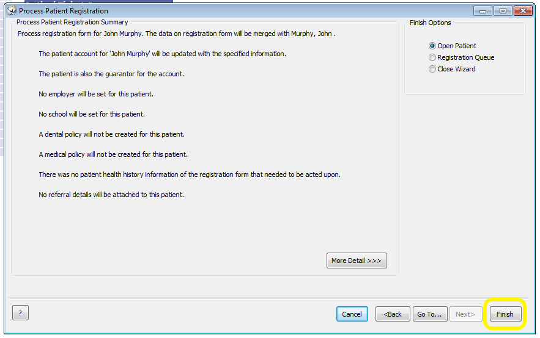This screenshot has width=540, height=338.
Task: Choose the Registration Queue radio option
Action: click(461, 57)
